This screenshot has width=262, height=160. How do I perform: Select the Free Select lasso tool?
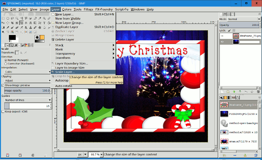[12, 18]
